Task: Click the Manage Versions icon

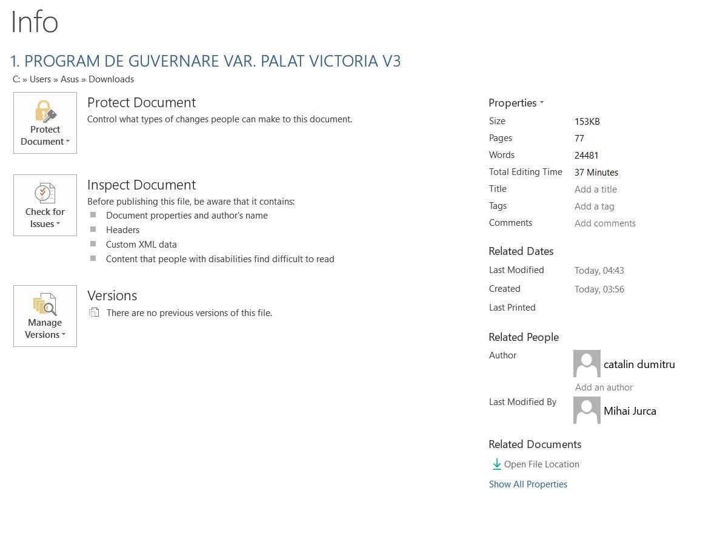Action: pos(45,305)
